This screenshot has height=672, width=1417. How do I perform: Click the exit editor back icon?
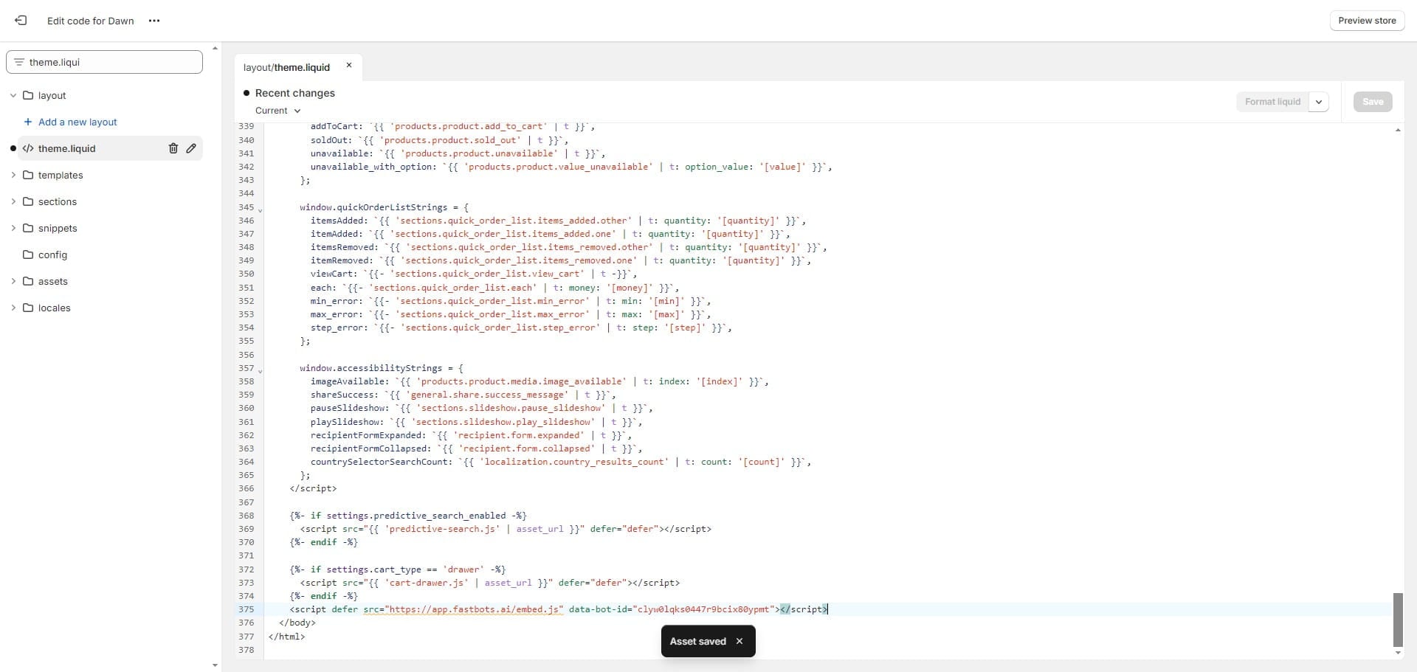point(21,21)
